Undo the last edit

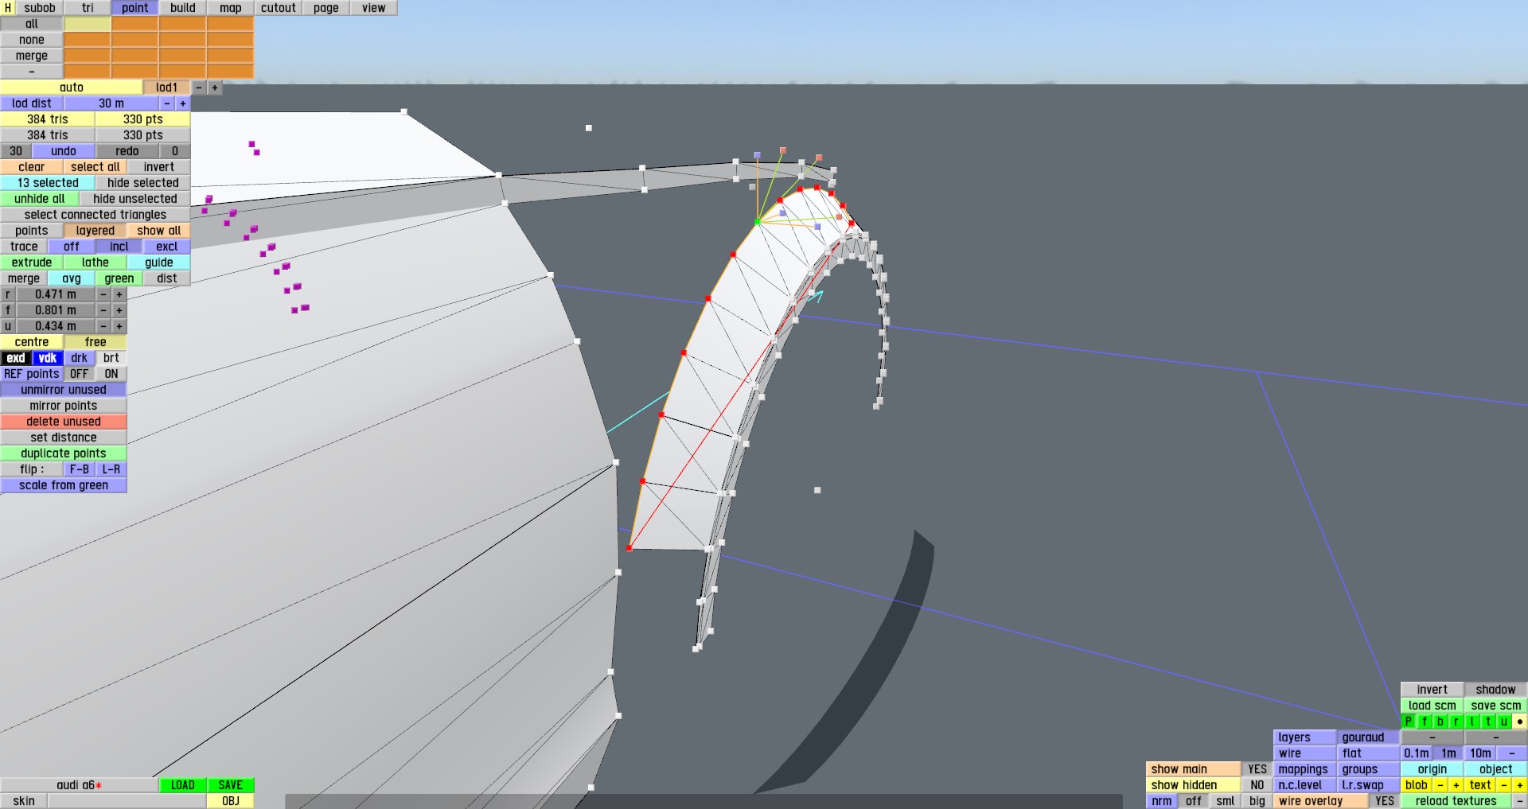pos(64,151)
